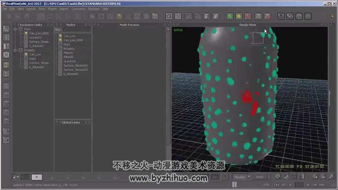This screenshot has width=338, height=190.
Task: Select Surface_Tension02 in the Nodes list
Action: click(75, 70)
